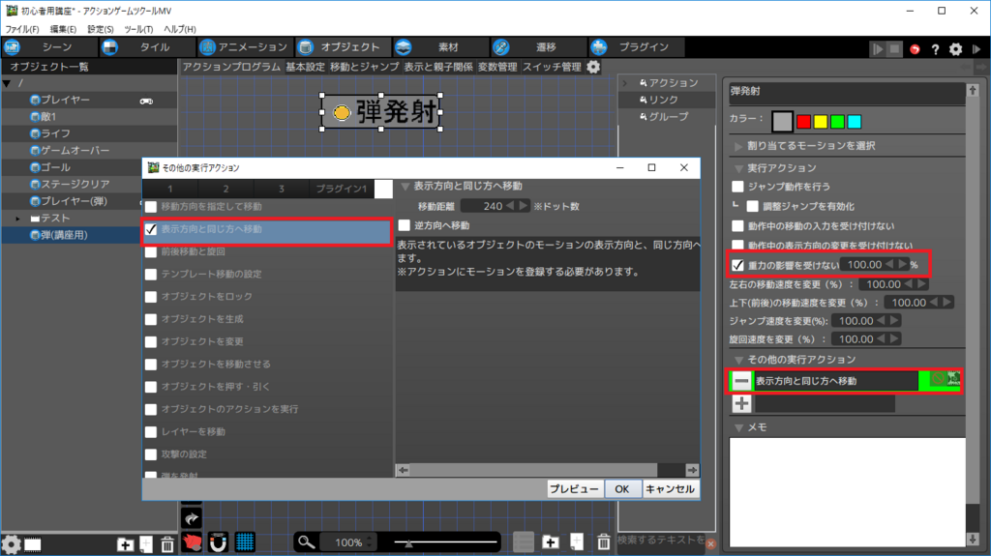Image resolution: width=991 pixels, height=556 pixels.
Task: Pick the red color swatch
Action: click(x=803, y=121)
